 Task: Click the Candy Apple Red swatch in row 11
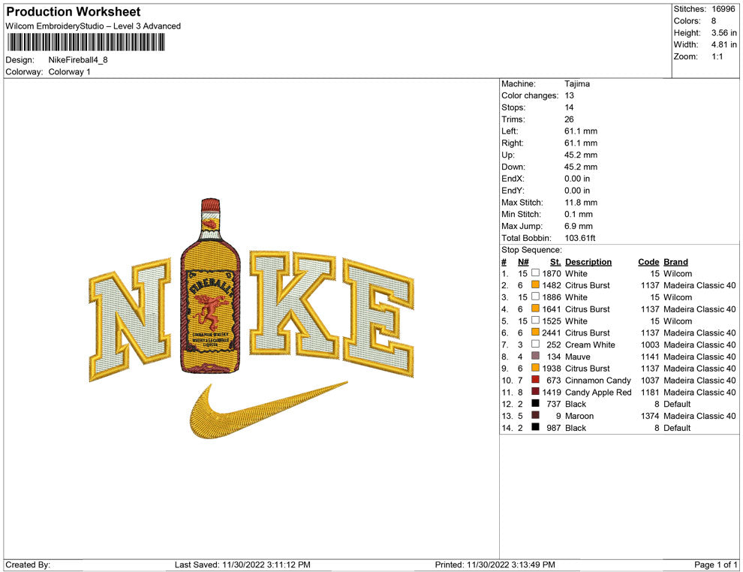tap(535, 391)
